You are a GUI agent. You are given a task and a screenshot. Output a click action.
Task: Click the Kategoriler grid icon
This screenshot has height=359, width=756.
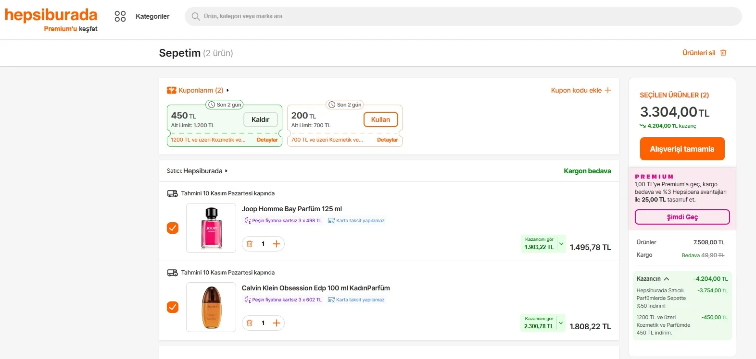[120, 16]
